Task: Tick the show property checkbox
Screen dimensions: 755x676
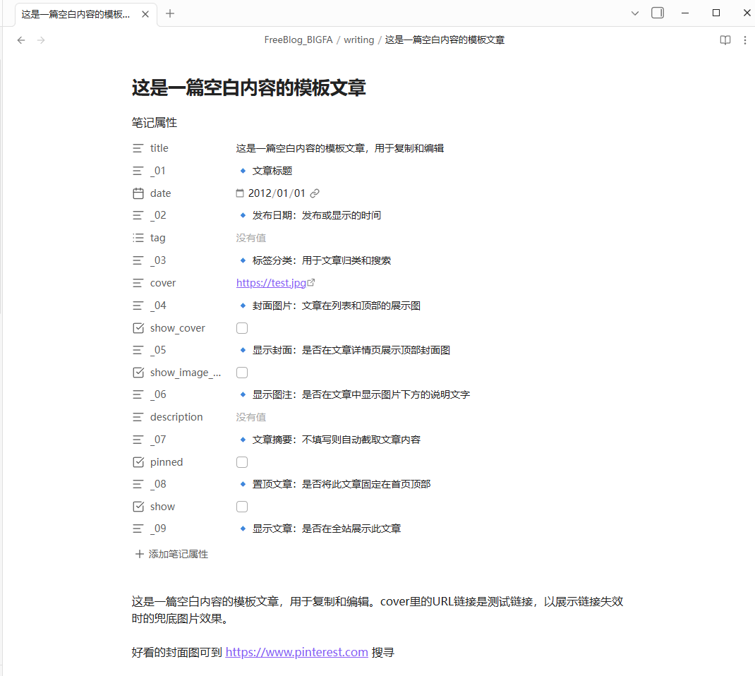Action: (242, 507)
